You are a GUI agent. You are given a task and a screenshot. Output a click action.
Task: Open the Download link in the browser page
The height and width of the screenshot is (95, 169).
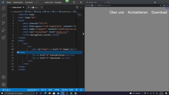(x=159, y=12)
